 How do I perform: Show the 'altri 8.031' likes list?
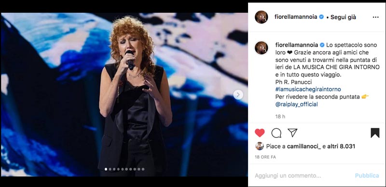pos(341,147)
